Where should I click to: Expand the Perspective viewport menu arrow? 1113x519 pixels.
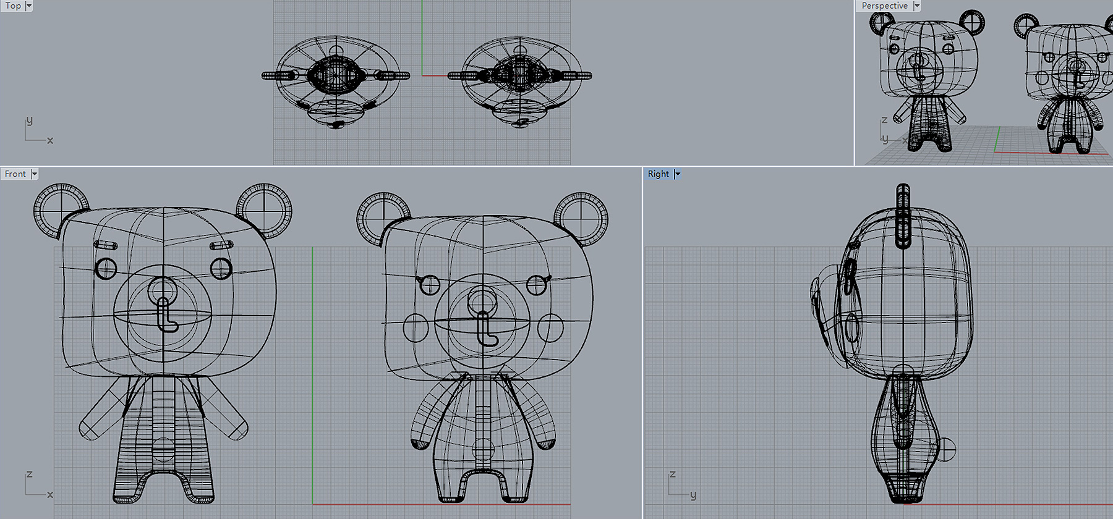pos(917,6)
